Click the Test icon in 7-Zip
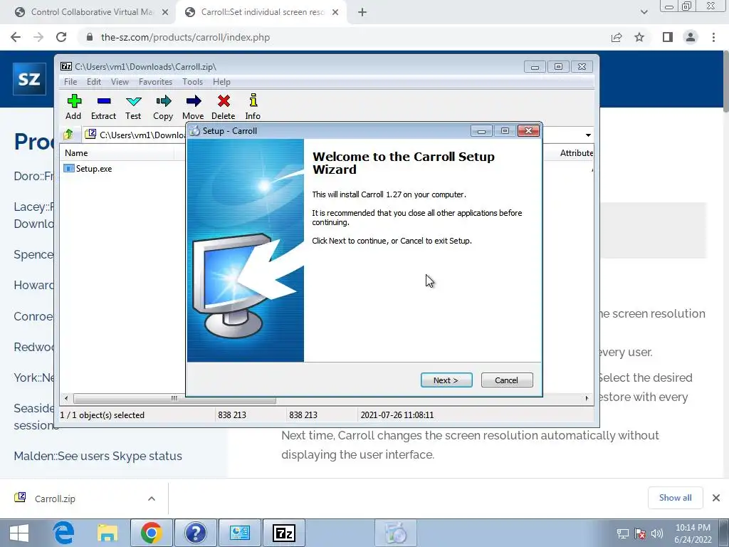The image size is (729, 547). point(133,107)
